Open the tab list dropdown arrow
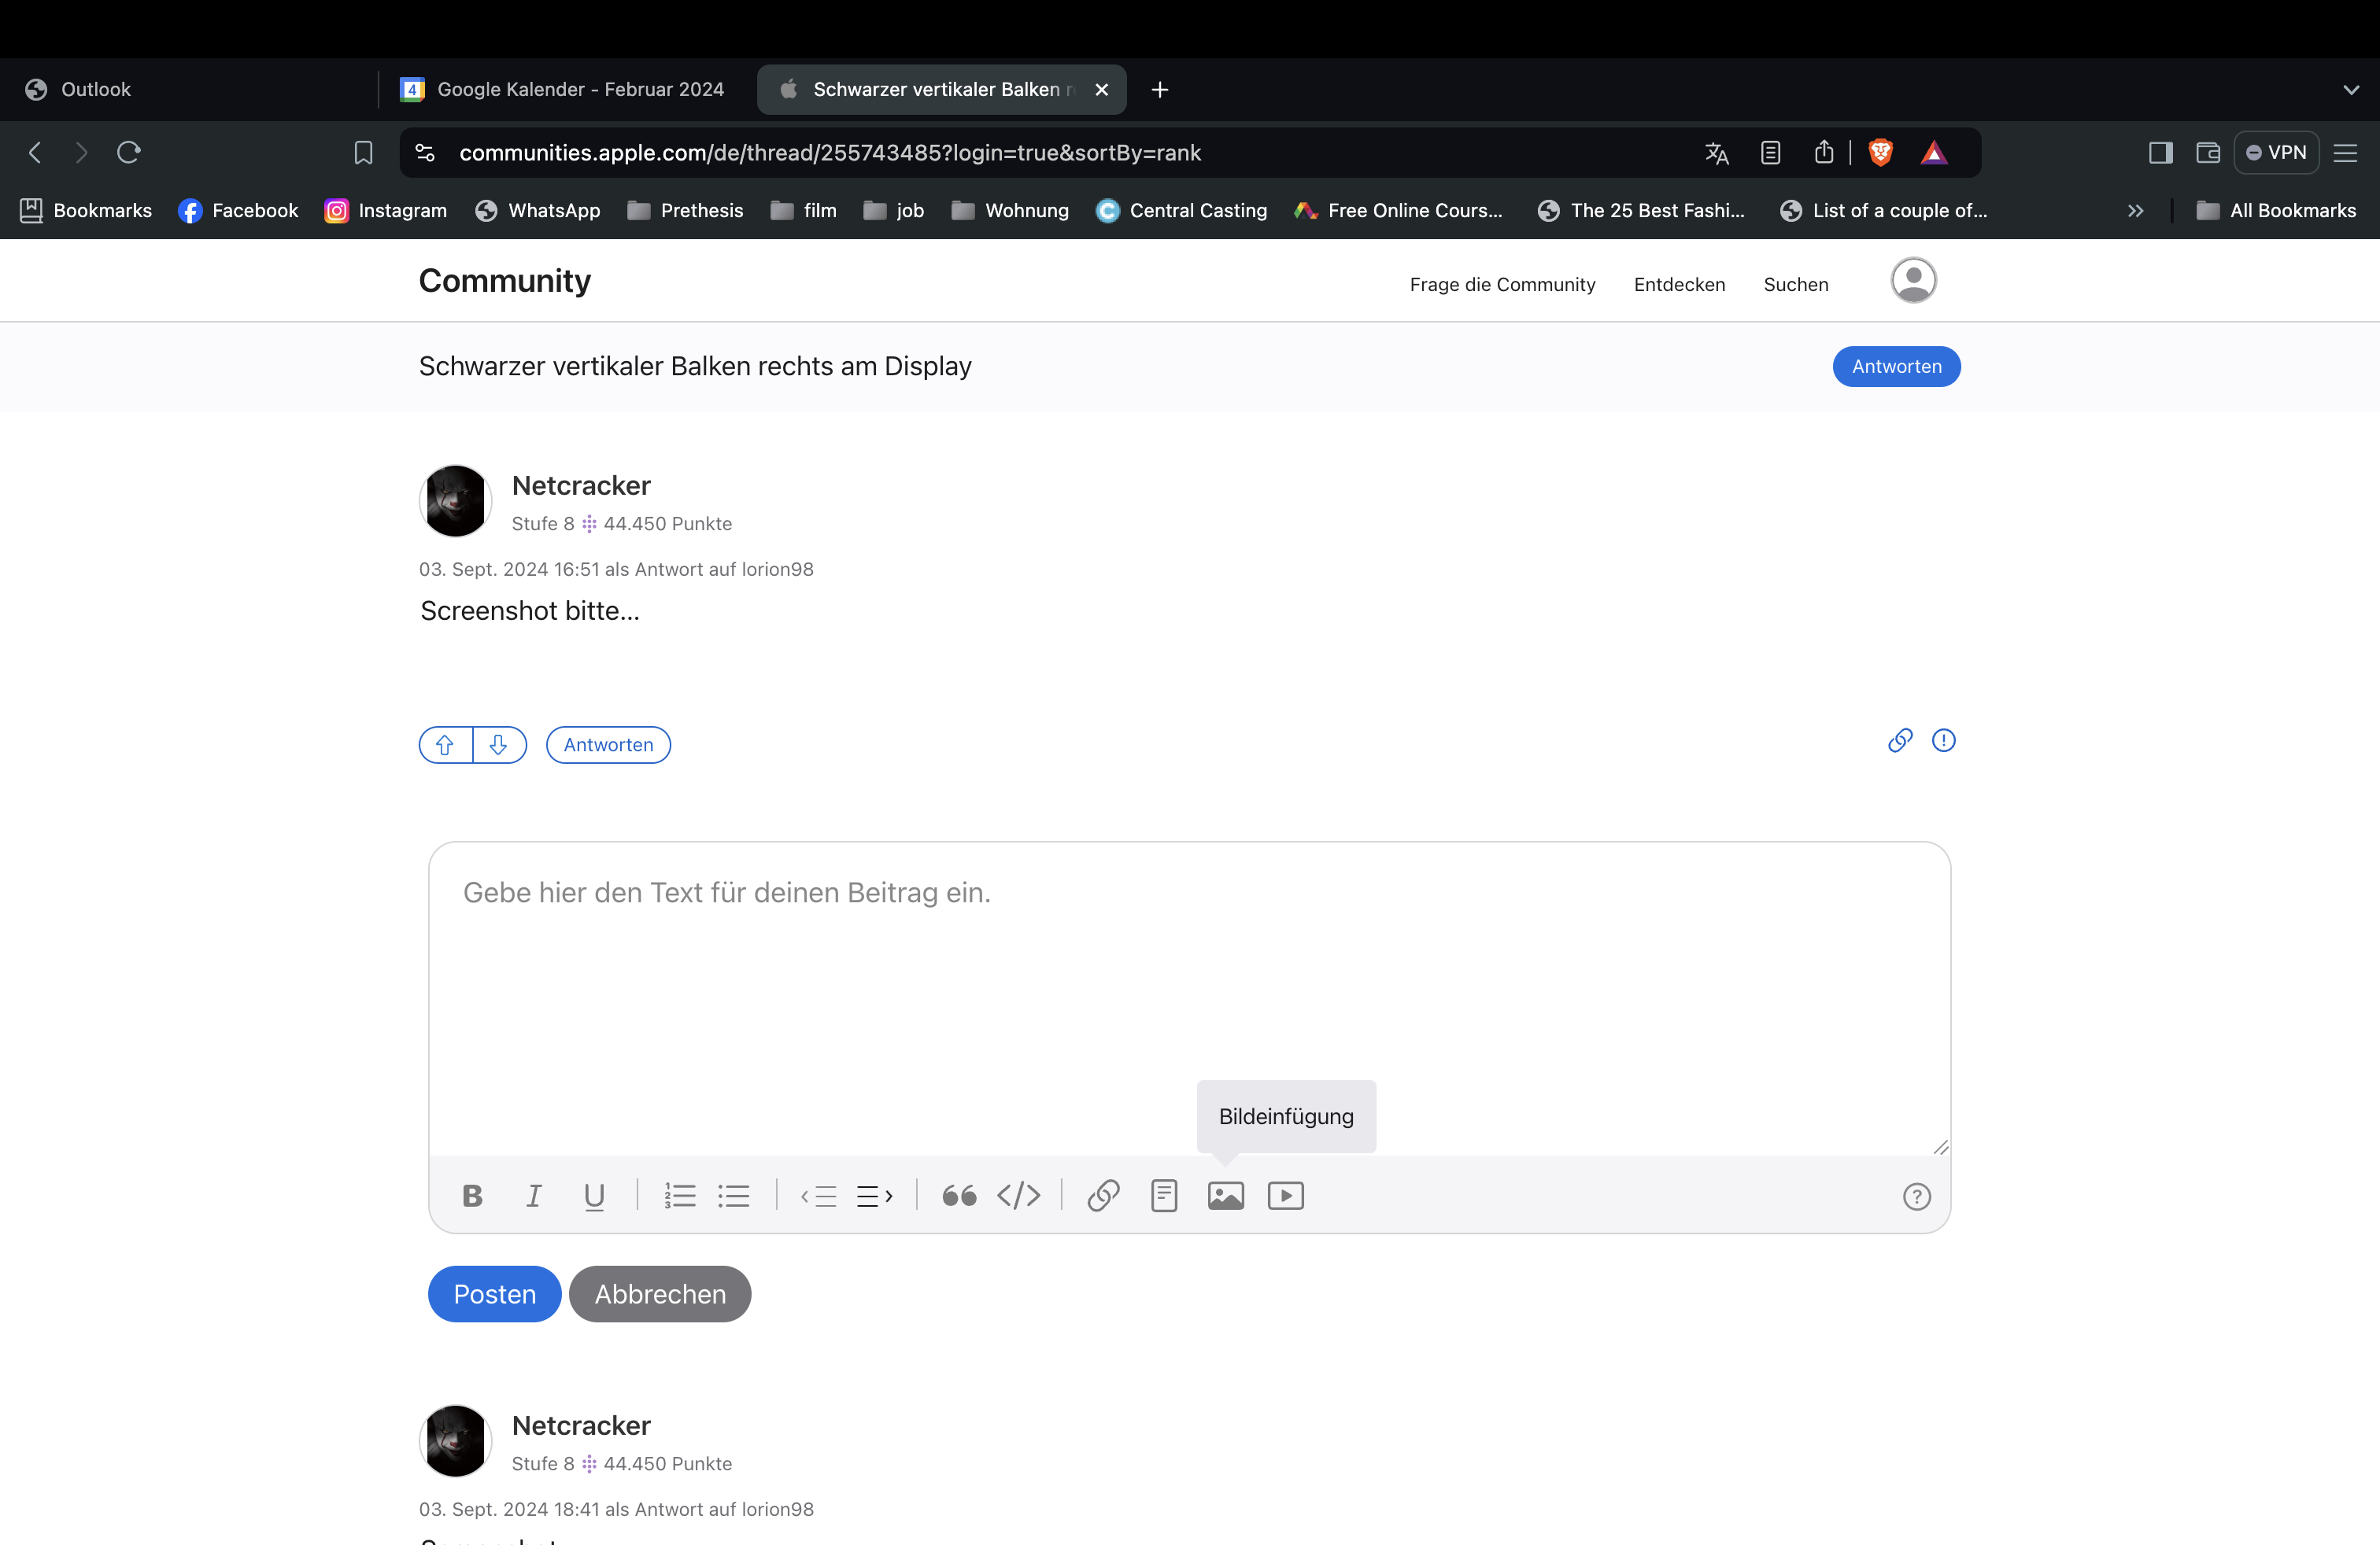 (x=2351, y=90)
